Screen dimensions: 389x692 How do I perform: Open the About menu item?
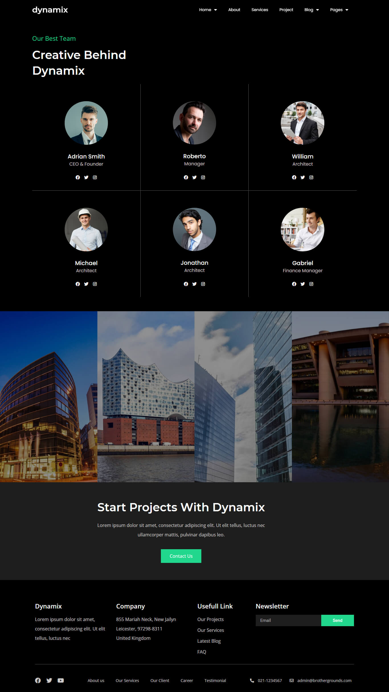coord(234,10)
